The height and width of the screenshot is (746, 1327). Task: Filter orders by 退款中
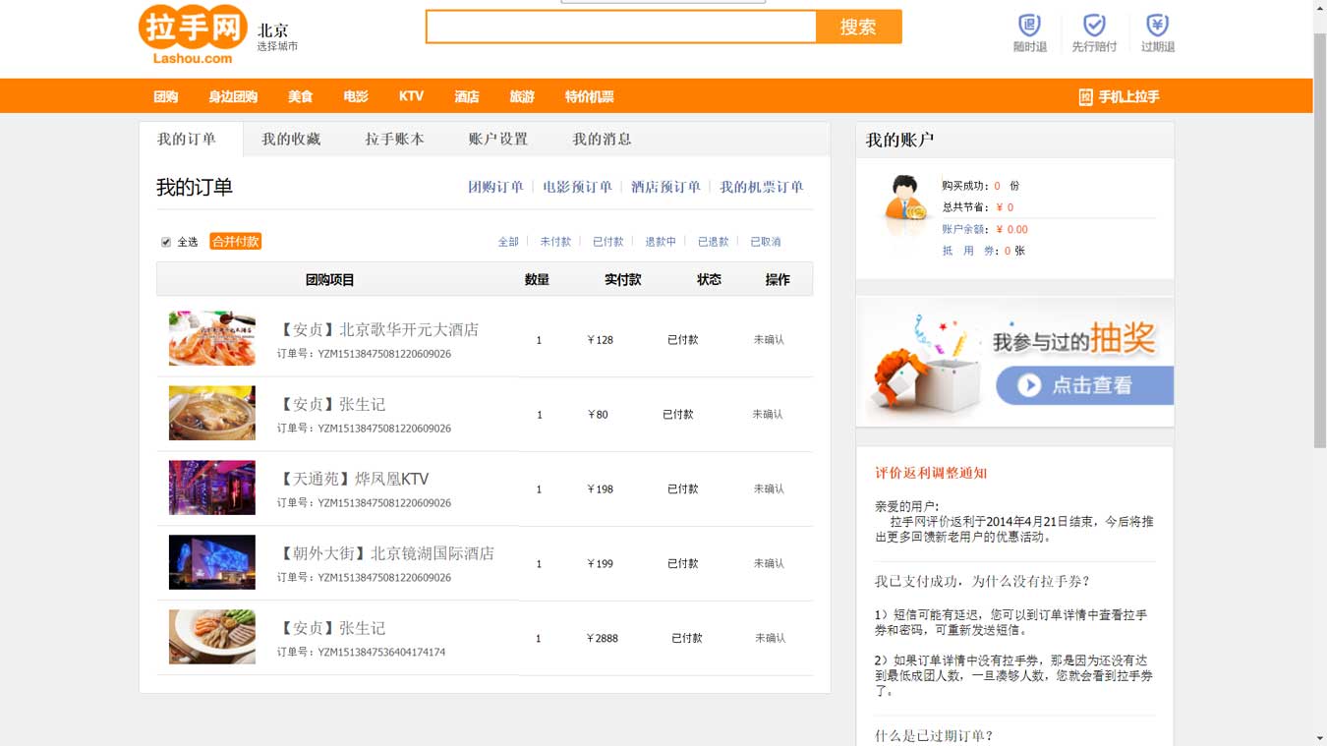point(661,242)
